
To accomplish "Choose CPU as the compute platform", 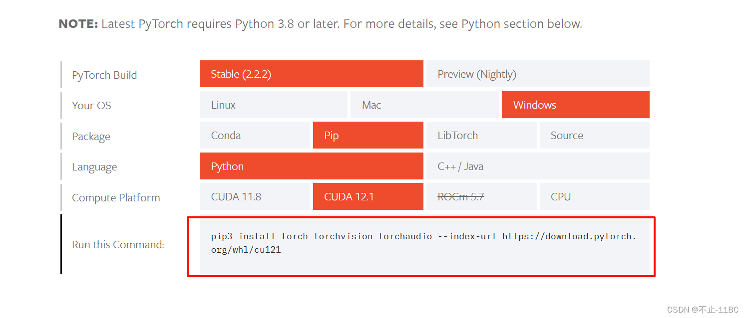I will point(594,196).
